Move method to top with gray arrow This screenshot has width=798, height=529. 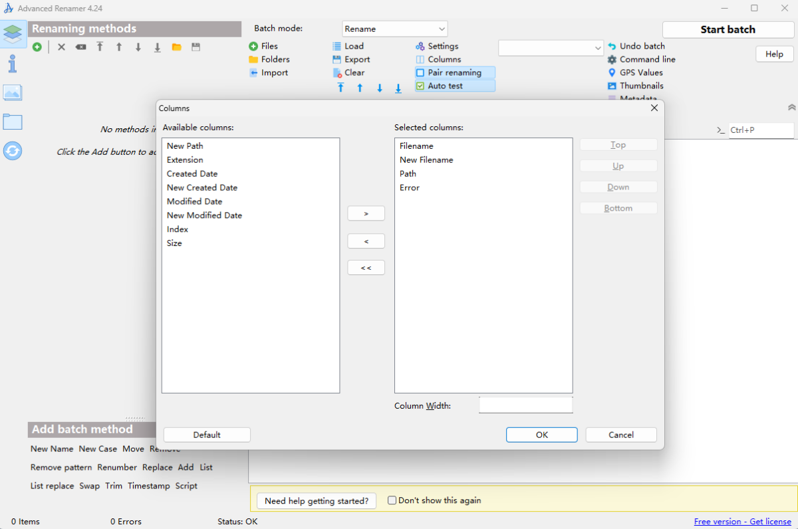click(x=100, y=47)
